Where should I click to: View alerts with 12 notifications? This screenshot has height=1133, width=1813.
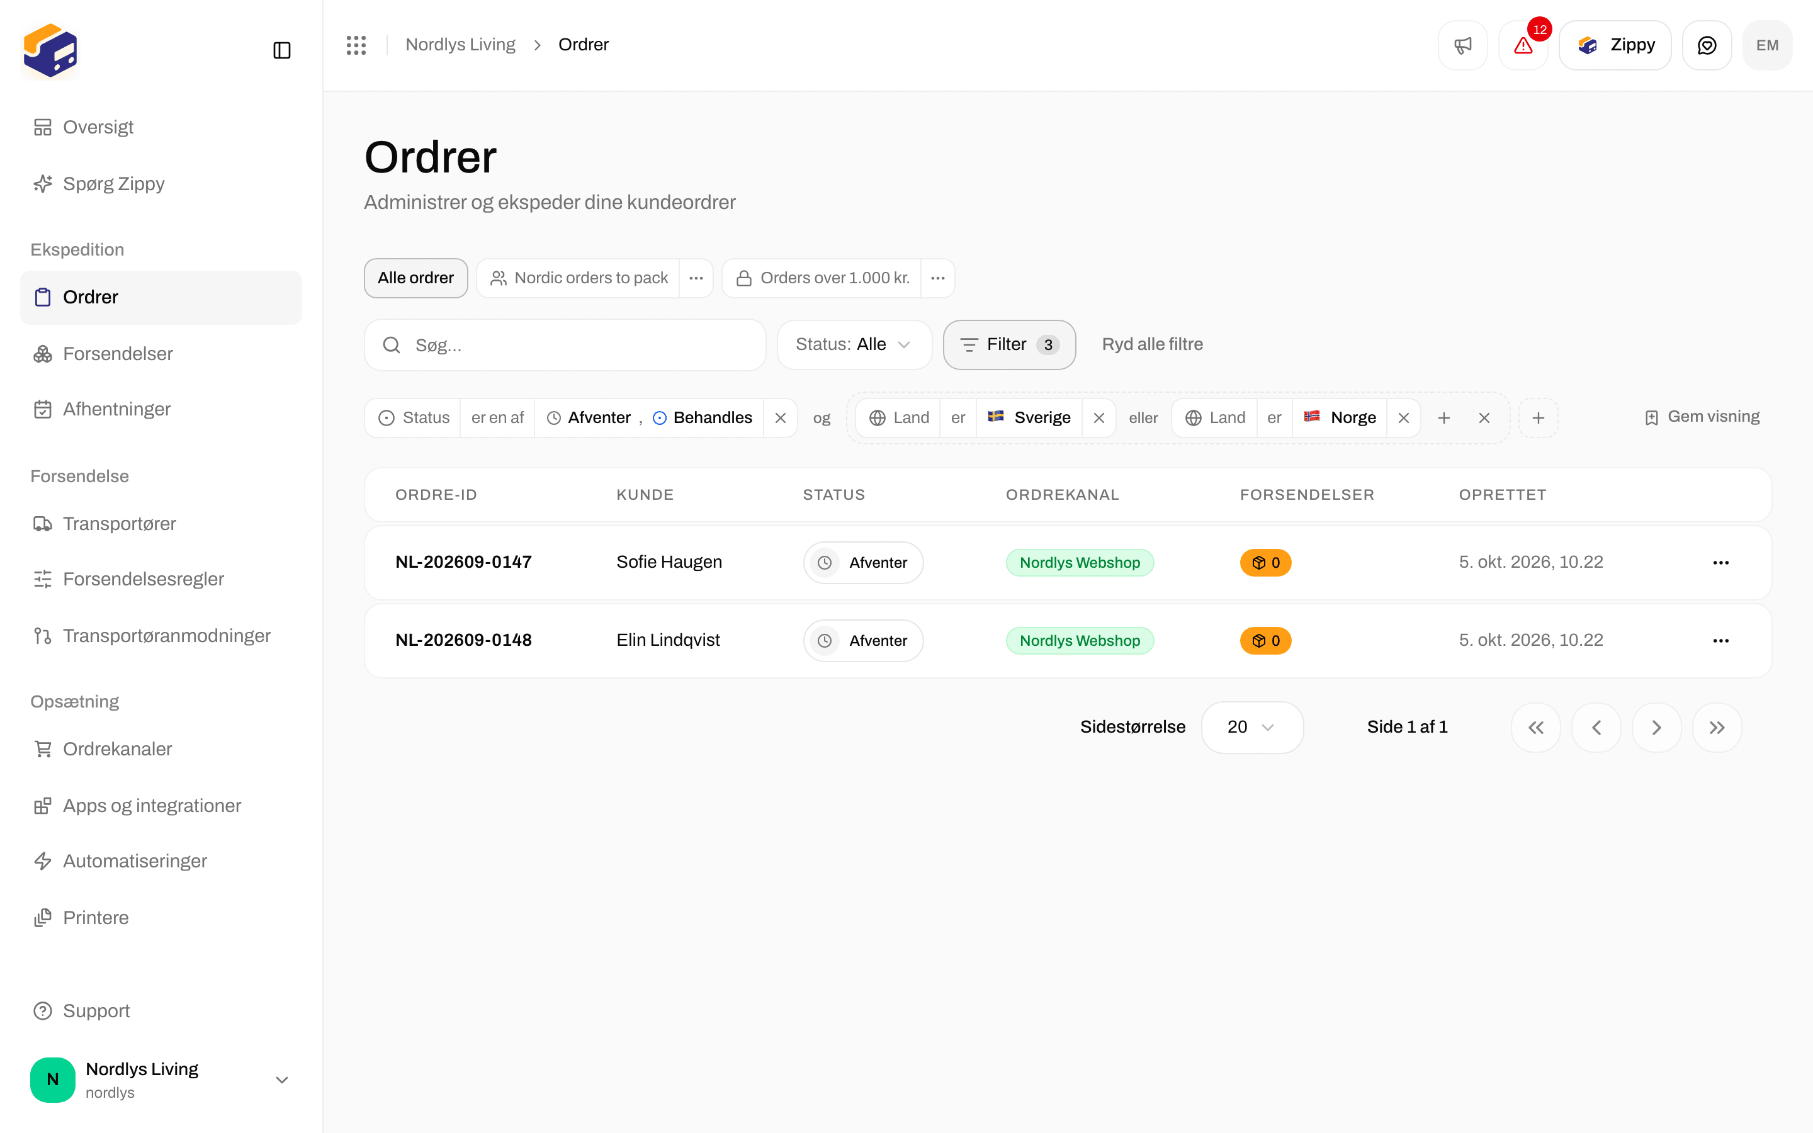tap(1522, 45)
